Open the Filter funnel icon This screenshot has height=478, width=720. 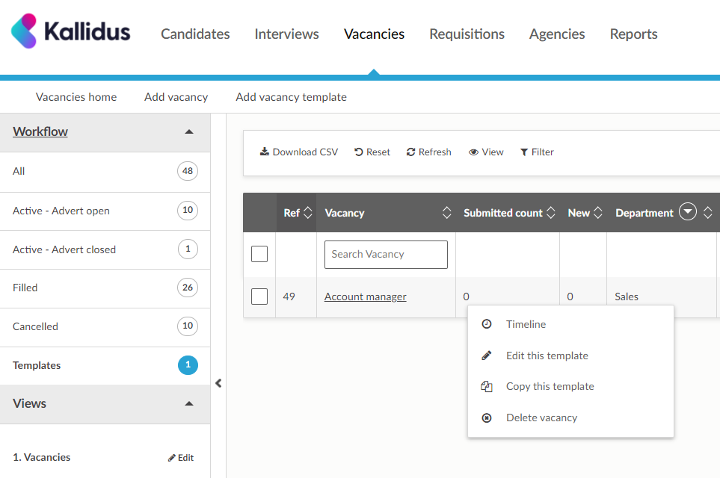point(524,152)
